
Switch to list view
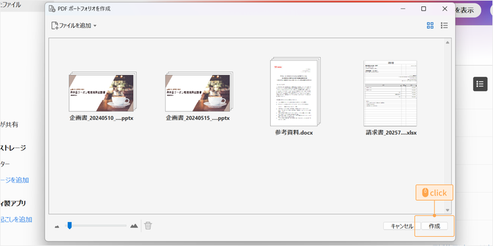pyautogui.click(x=444, y=26)
